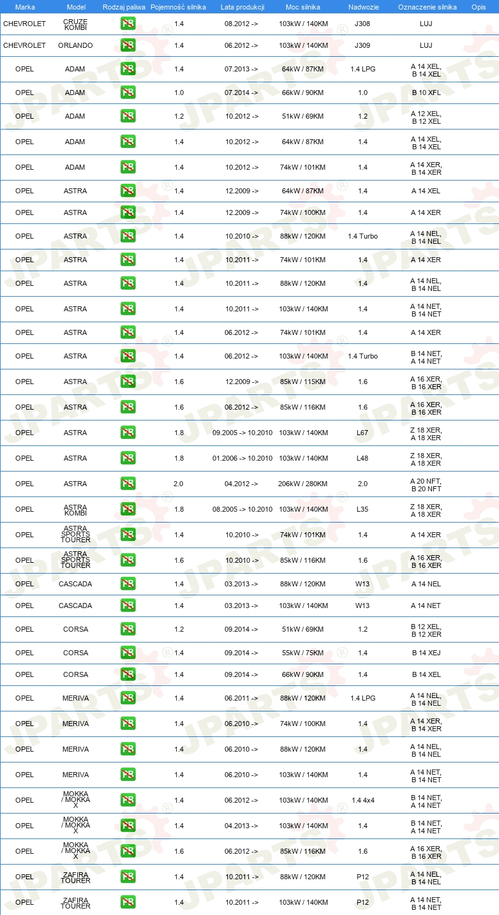Click the '07.2014 ->' production date cell
This screenshot has width=499, height=915.
[x=242, y=93]
